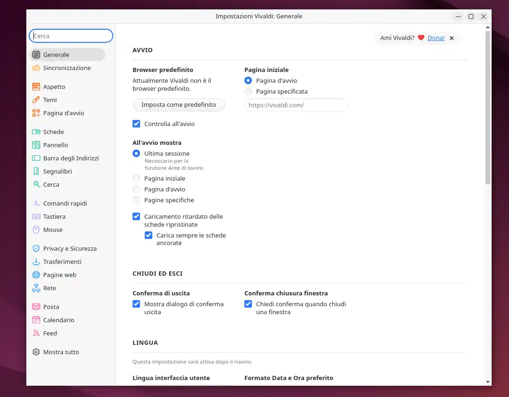Uncheck Chiedi conferma quando chiudi una finestra
509x397 pixels.
(x=248, y=304)
